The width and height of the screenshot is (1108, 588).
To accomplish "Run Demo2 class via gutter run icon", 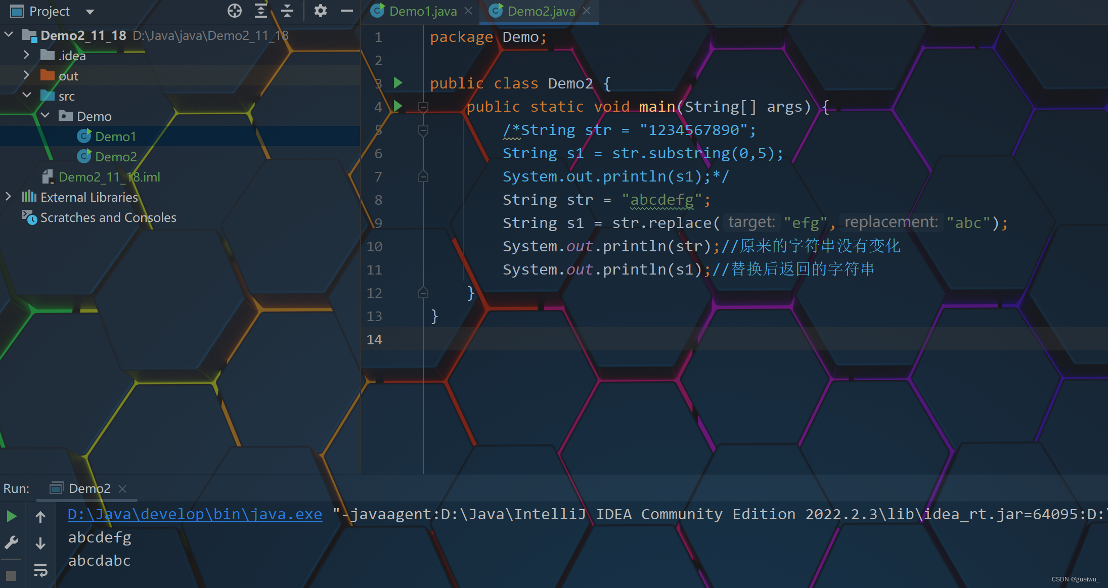I will pyautogui.click(x=398, y=82).
